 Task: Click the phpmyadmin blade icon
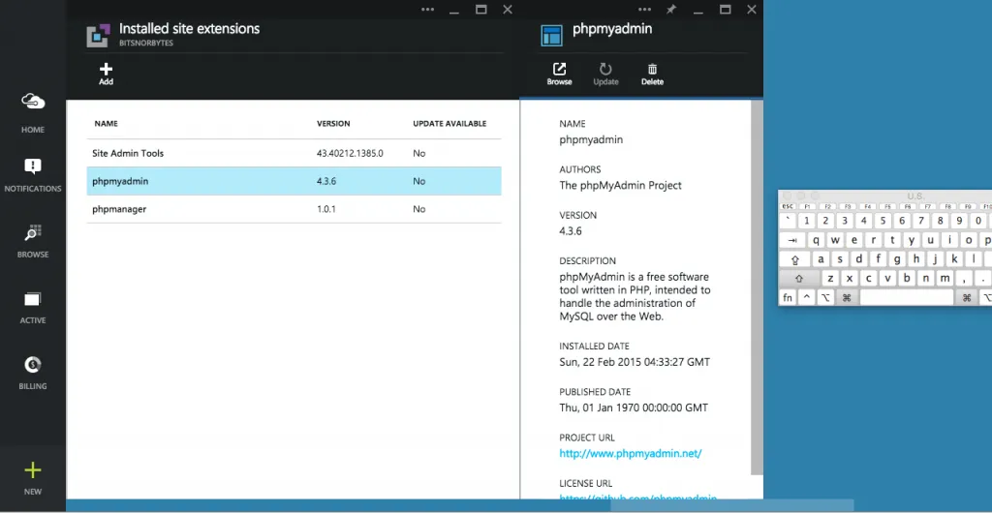551,36
